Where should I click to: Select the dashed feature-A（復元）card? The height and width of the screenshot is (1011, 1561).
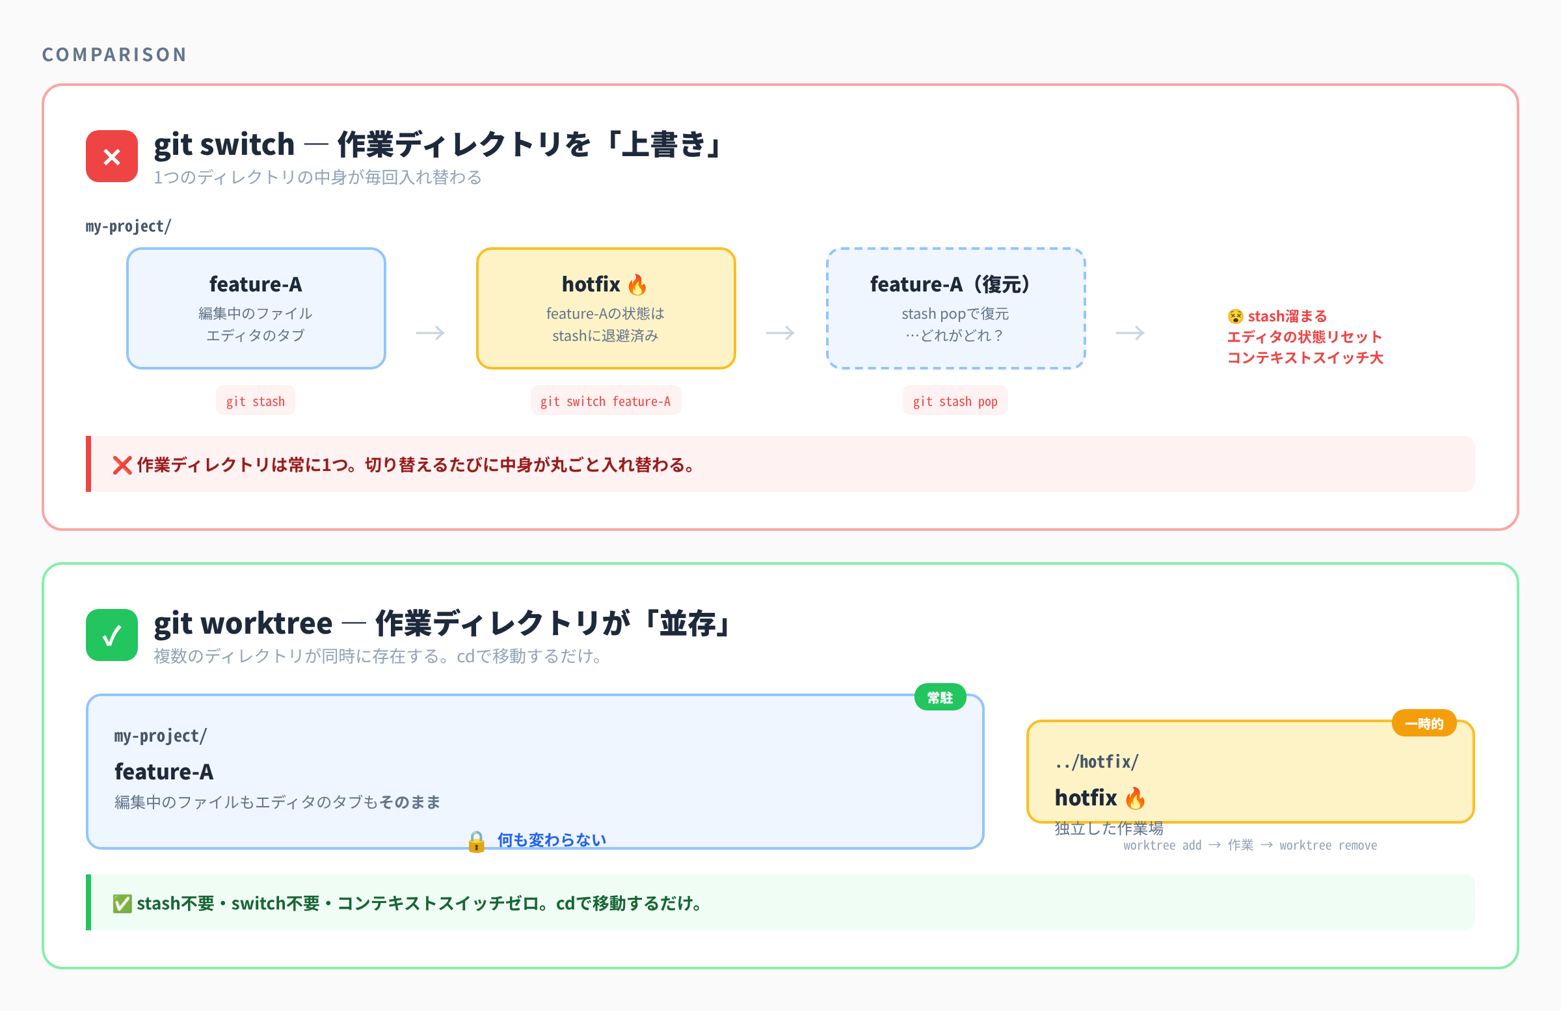pos(955,308)
